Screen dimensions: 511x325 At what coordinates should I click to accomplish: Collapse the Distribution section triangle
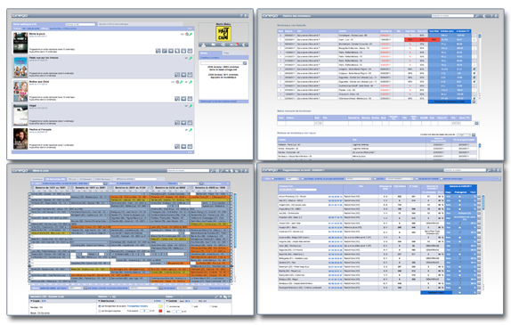point(100,301)
